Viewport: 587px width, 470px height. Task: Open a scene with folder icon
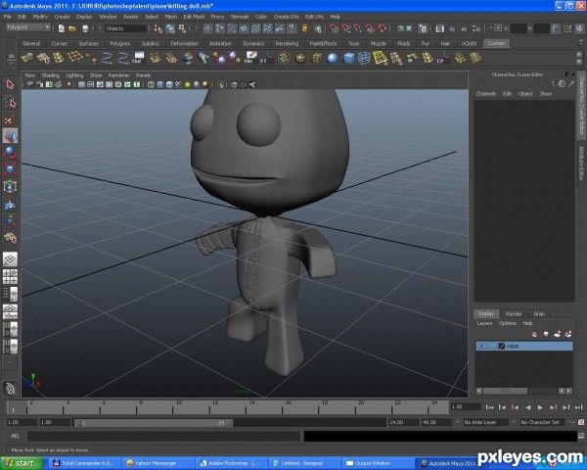pyautogui.click(x=72, y=28)
